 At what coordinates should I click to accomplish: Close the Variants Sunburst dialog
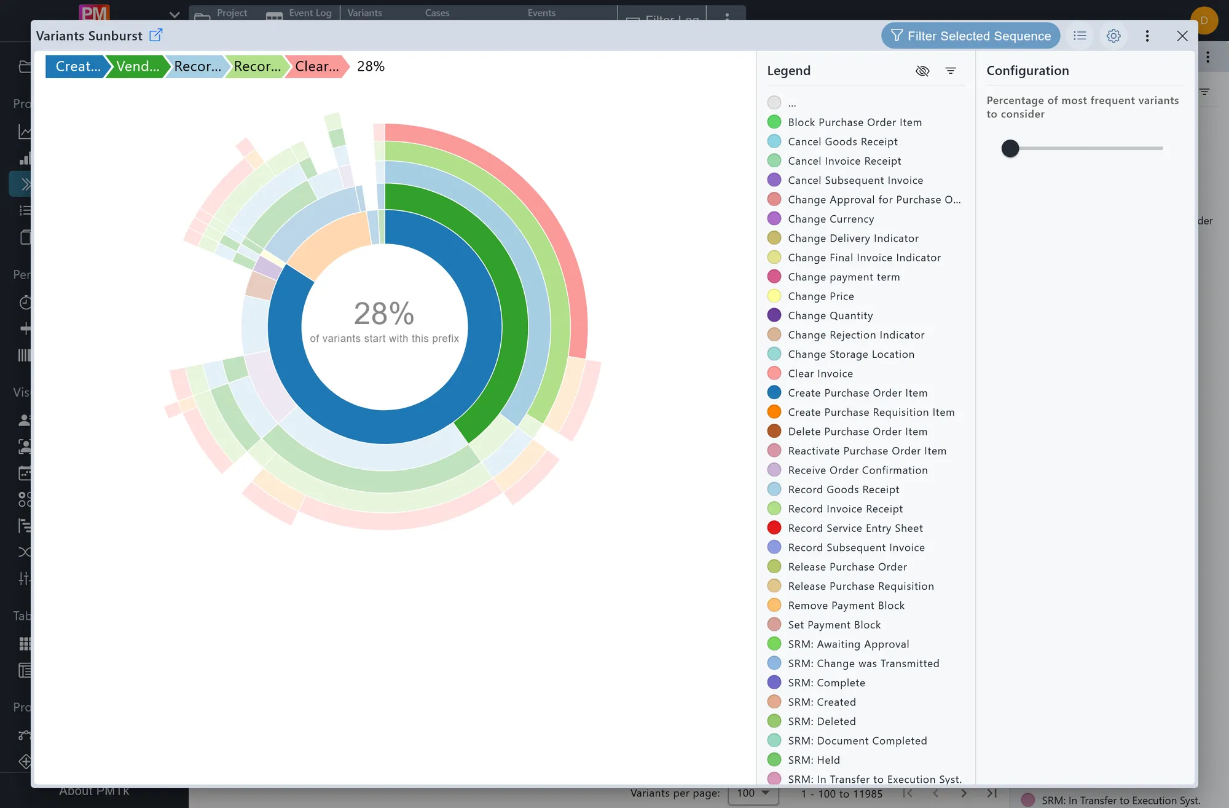1182,36
